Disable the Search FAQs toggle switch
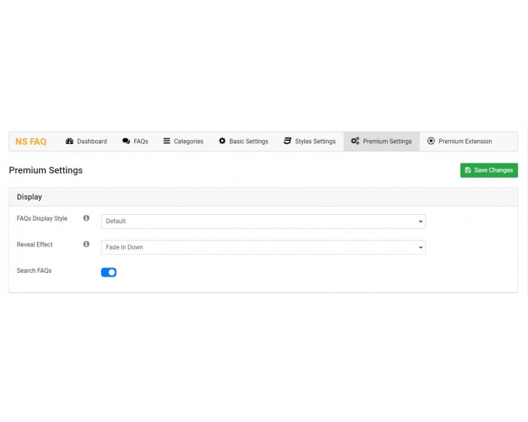Viewport: 528px width, 422px height. coord(109,272)
